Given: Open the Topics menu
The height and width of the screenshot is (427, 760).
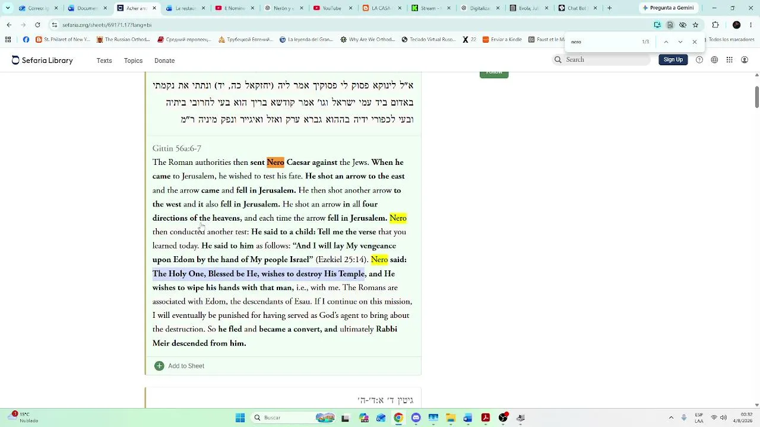Looking at the screenshot, I should pos(133,60).
